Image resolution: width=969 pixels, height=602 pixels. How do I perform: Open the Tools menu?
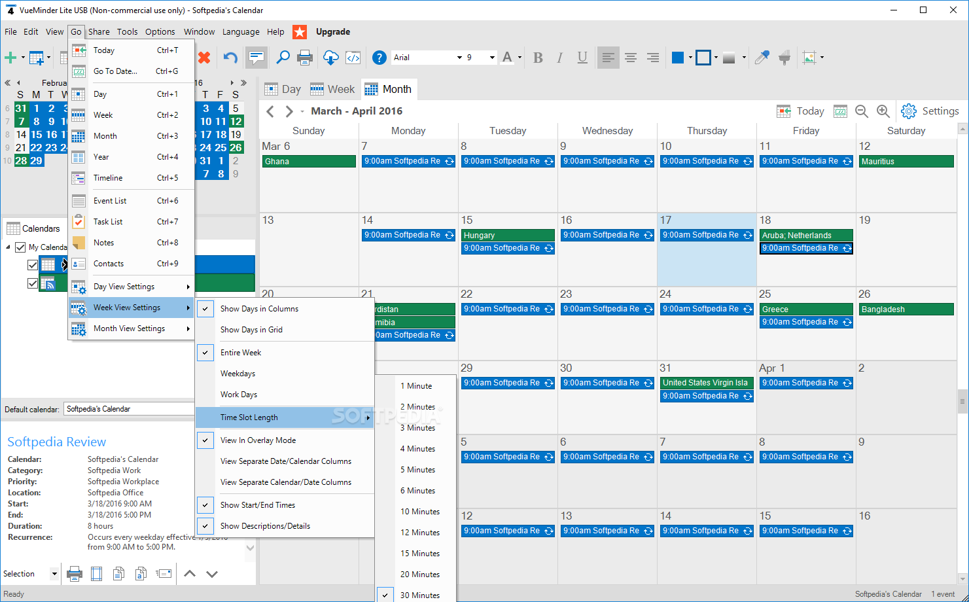[128, 31]
